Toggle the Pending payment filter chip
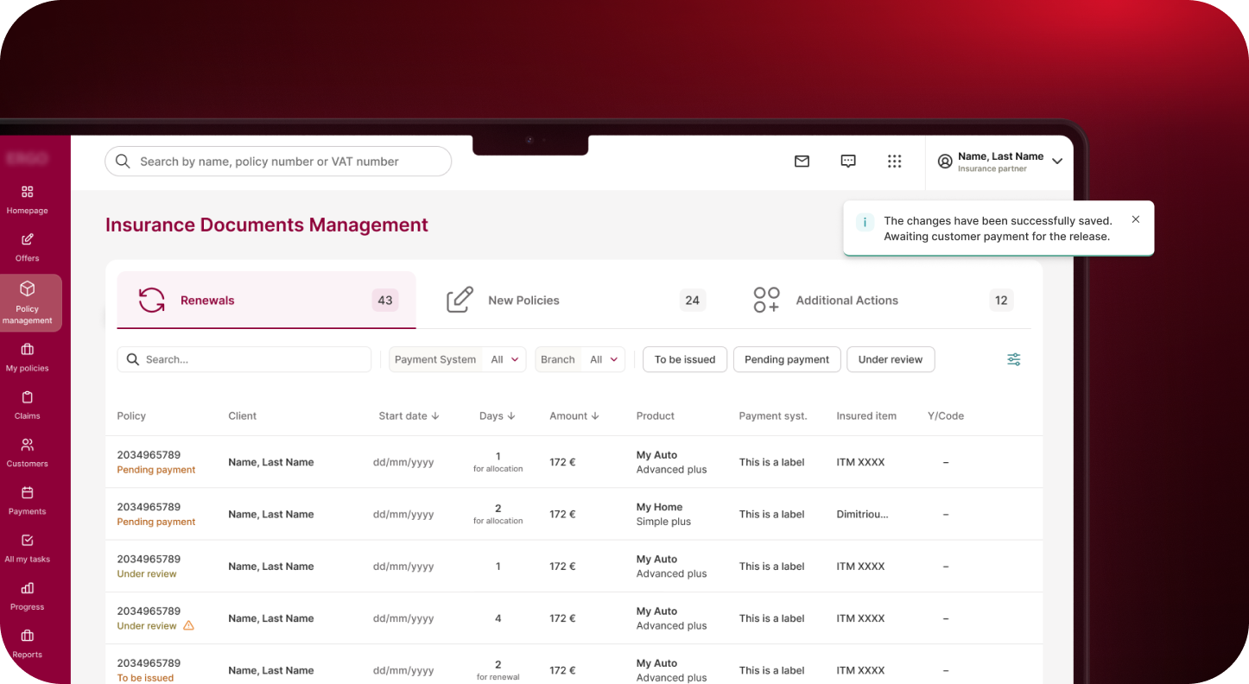1249x684 pixels. 786,359
